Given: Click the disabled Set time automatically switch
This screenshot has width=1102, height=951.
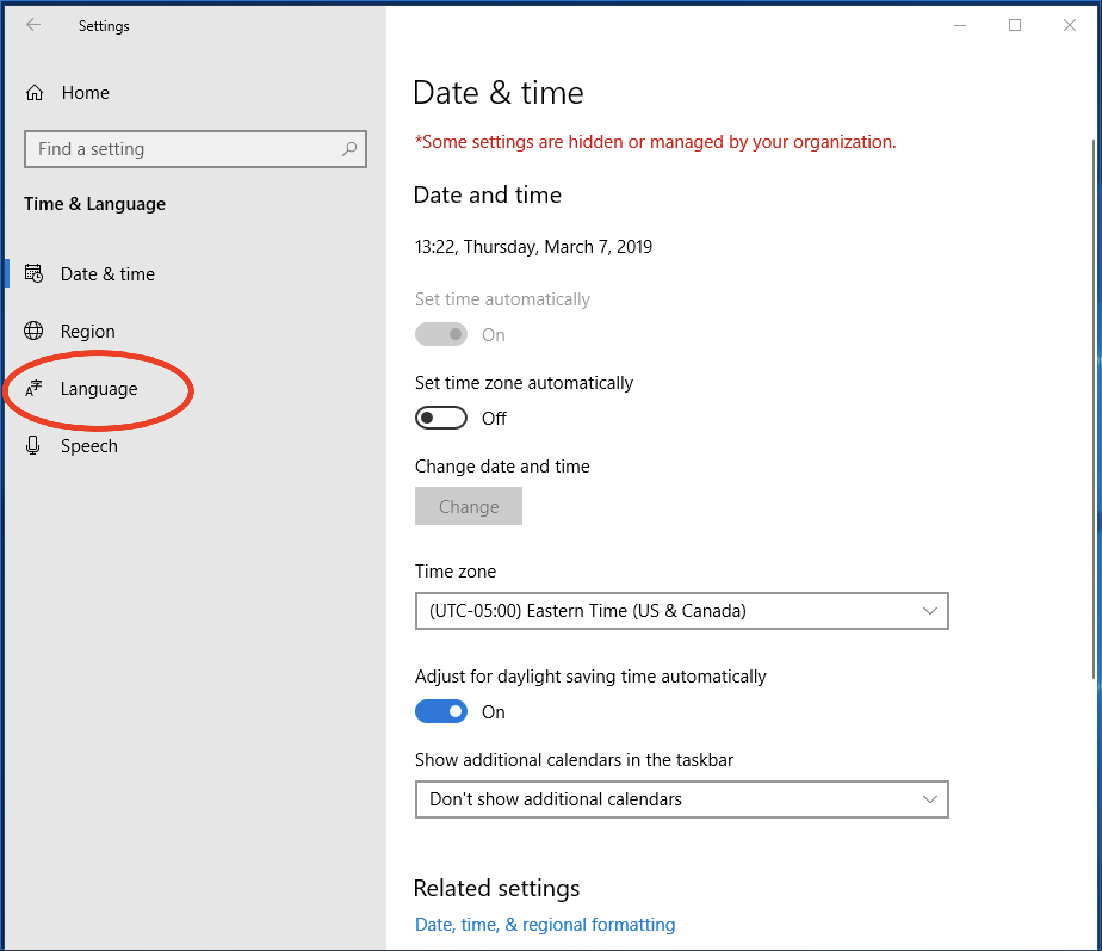Looking at the screenshot, I should tap(441, 334).
